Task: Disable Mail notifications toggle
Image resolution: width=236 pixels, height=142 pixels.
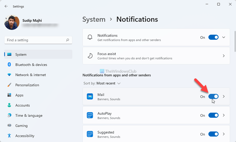Action: point(213,97)
